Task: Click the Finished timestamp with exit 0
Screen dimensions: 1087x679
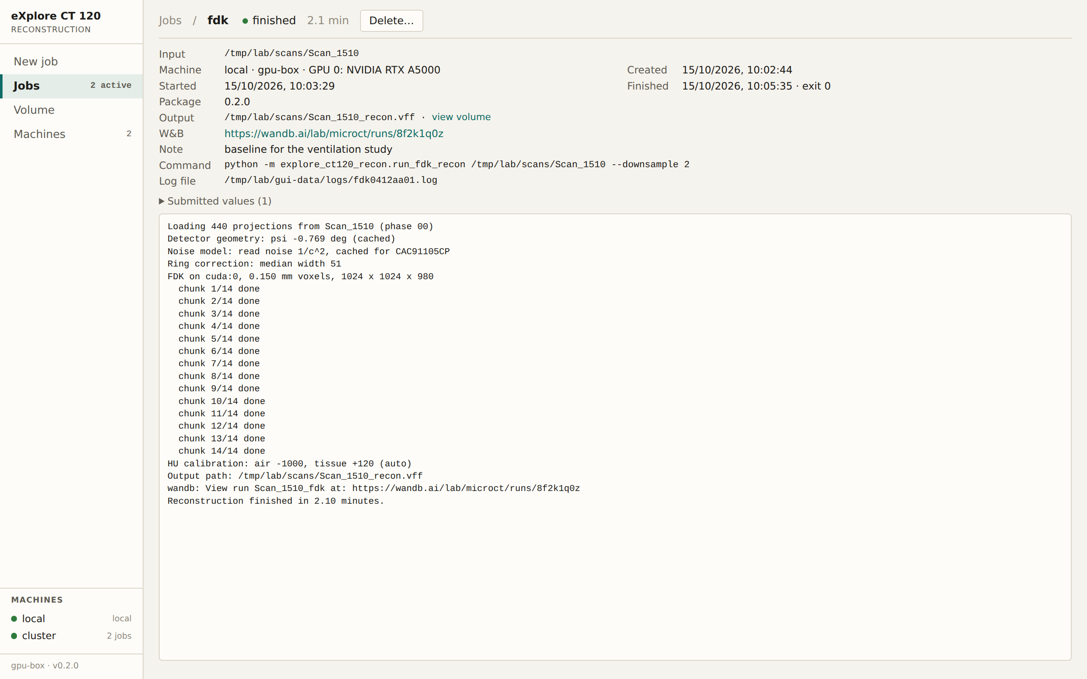Action: tap(756, 86)
